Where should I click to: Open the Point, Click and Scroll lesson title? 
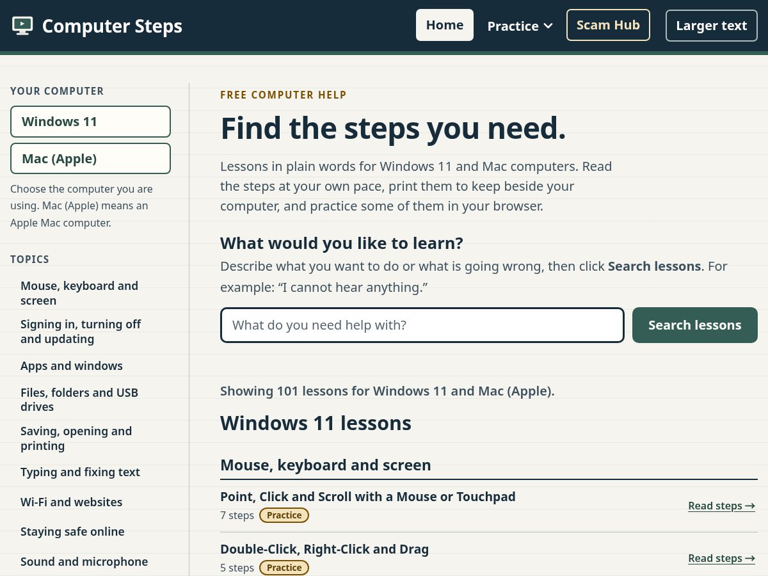coord(368,497)
